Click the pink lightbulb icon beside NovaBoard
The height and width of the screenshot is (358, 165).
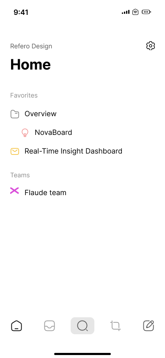pyautogui.click(x=25, y=133)
